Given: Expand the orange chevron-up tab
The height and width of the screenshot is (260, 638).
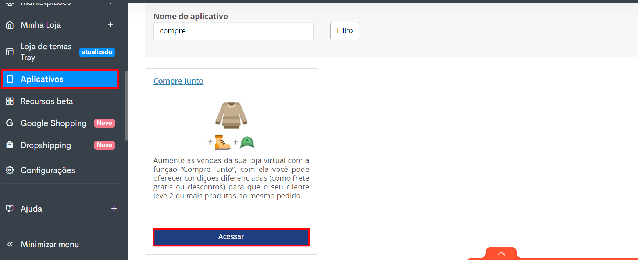Looking at the screenshot, I should 501,253.
